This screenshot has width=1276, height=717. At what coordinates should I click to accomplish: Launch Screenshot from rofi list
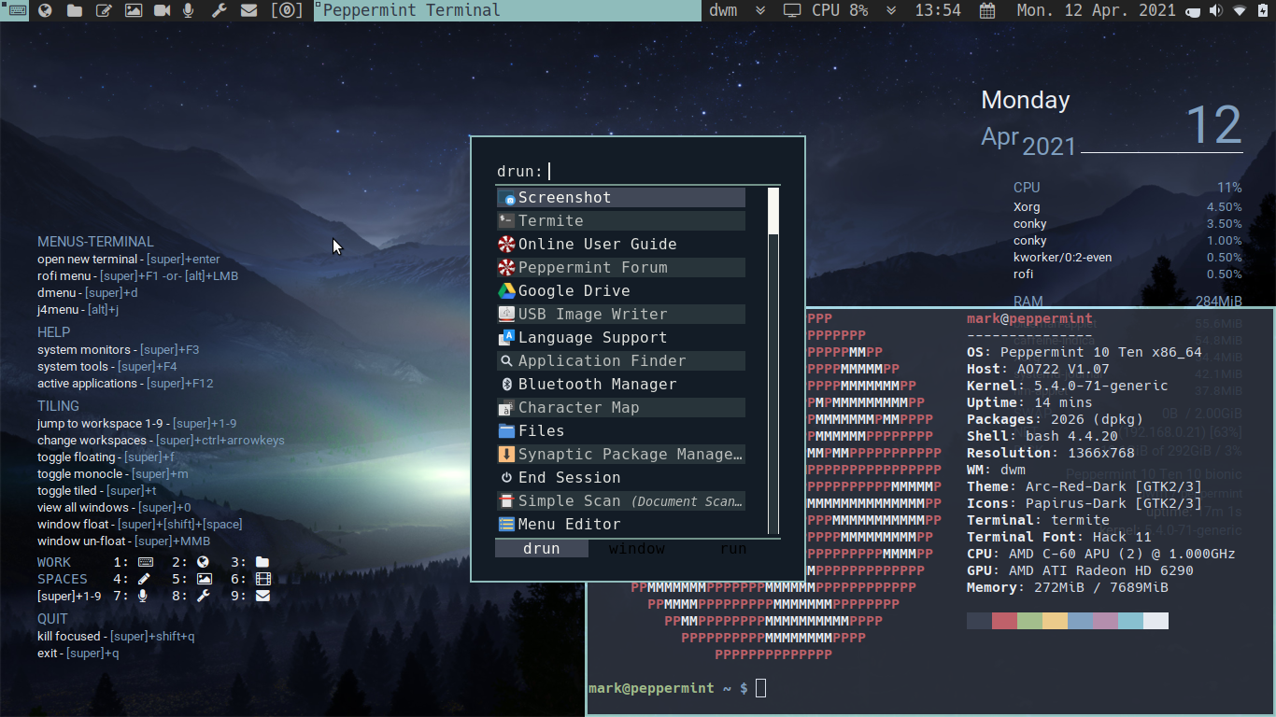point(621,198)
